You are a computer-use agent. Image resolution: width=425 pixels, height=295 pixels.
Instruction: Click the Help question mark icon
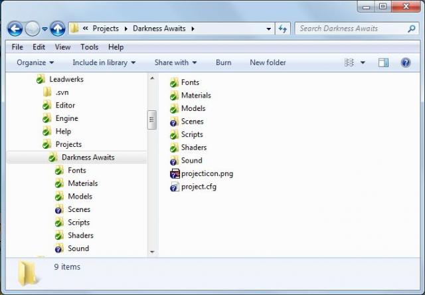405,62
